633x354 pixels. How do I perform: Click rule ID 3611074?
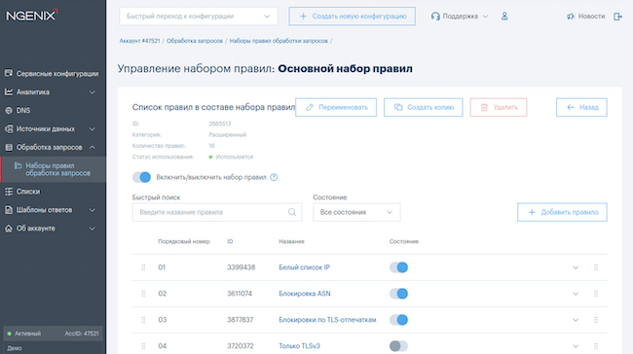(x=240, y=294)
